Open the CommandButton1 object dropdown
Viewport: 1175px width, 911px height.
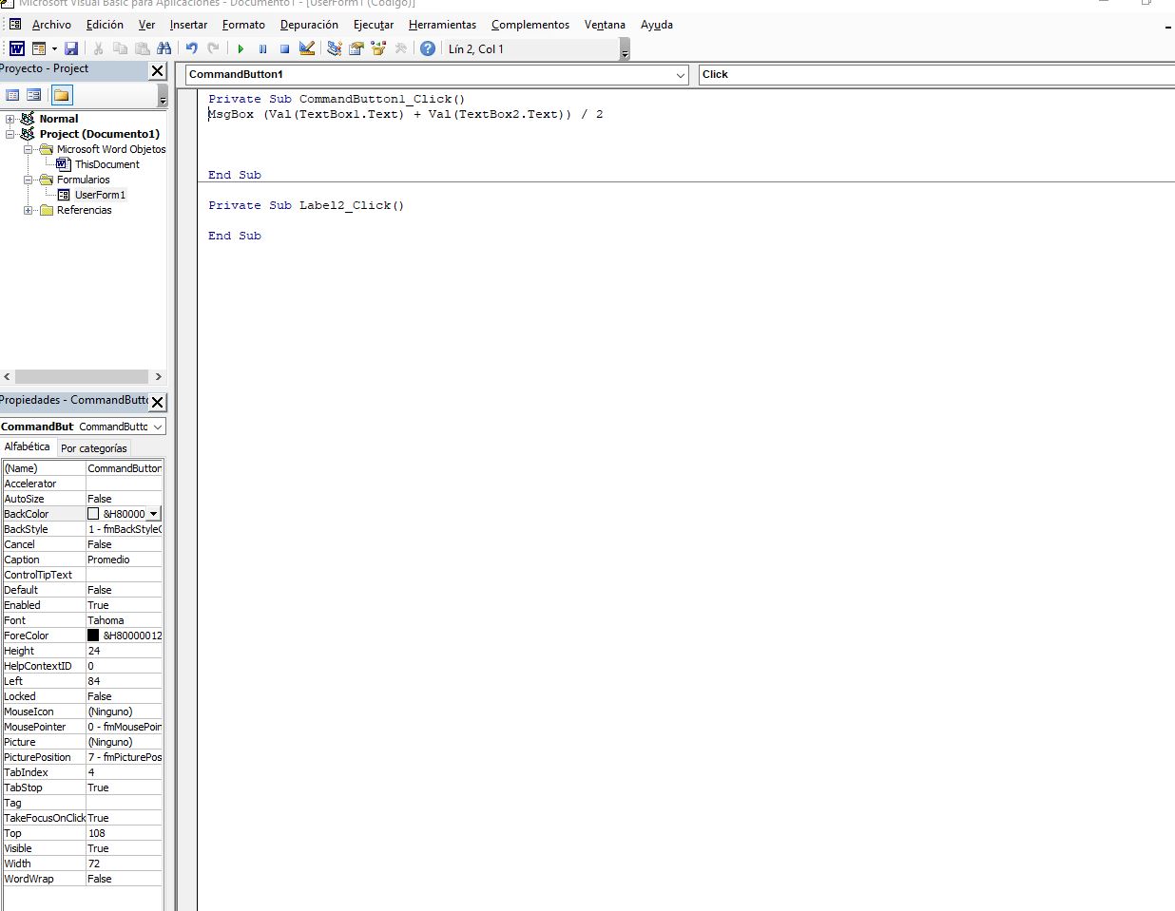[681, 74]
